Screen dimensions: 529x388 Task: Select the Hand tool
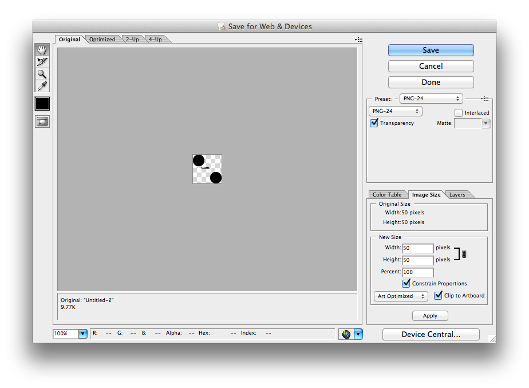pos(42,50)
